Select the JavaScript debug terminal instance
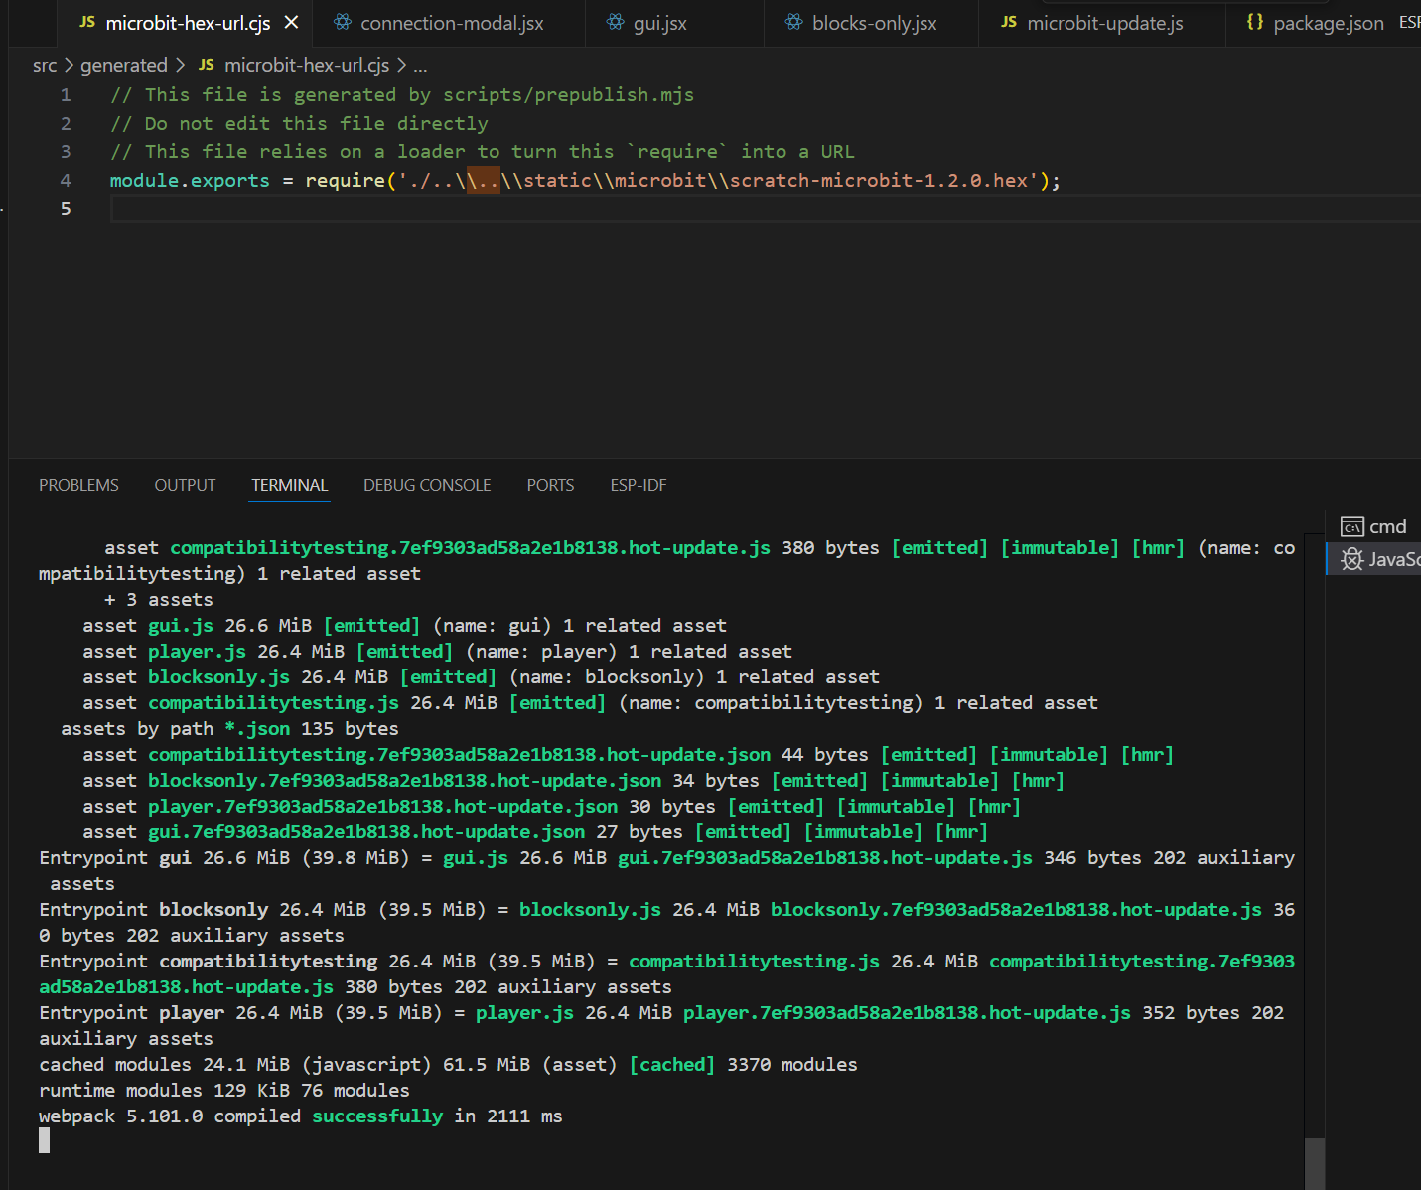This screenshot has height=1190, width=1421. click(1374, 559)
